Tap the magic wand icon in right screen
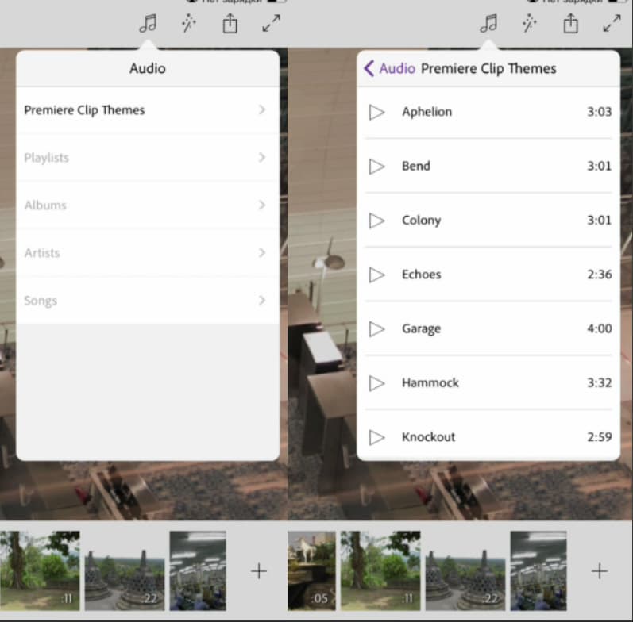 tap(529, 23)
